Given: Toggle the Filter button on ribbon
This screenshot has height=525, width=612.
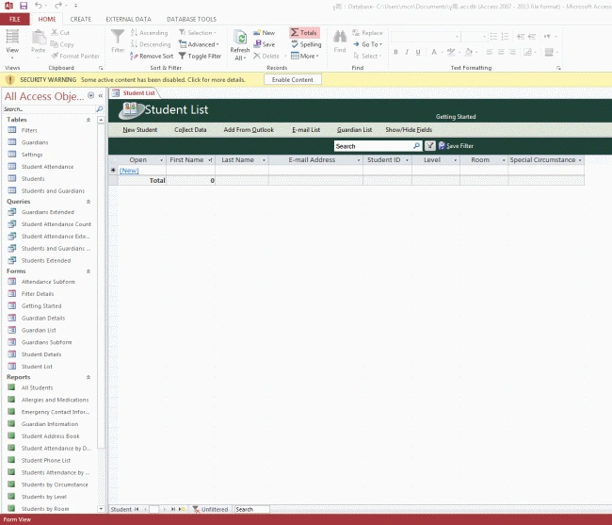Looking at the screenshot, I should (118, 41).
